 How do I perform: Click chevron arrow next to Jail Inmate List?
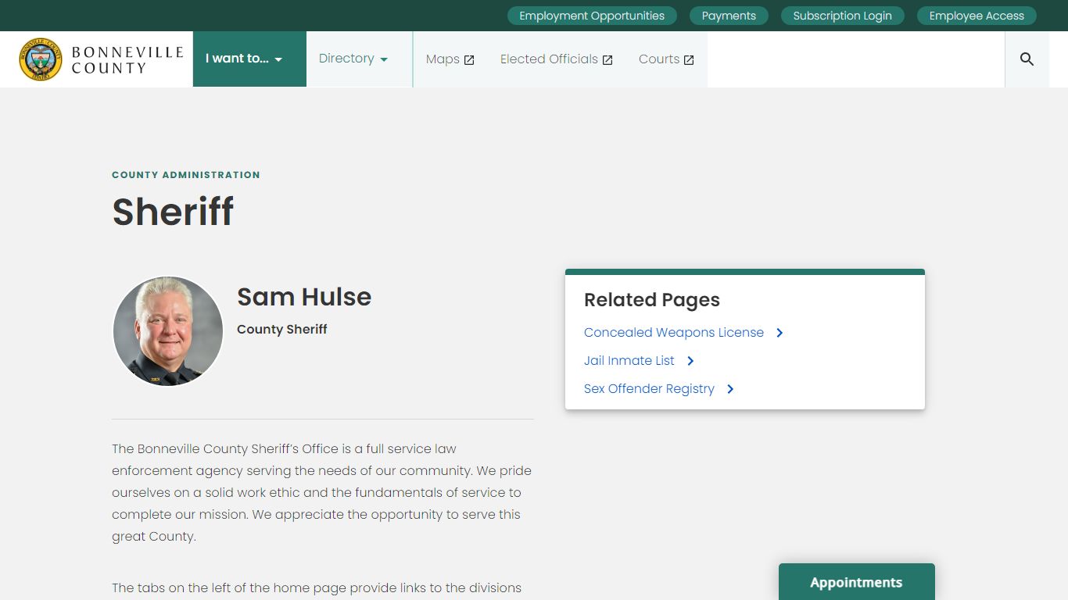click(690, 361)
